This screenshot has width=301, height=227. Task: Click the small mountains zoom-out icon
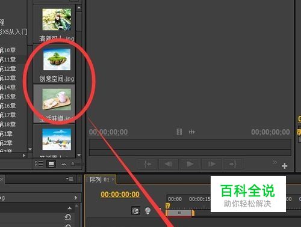click(64, 165)
